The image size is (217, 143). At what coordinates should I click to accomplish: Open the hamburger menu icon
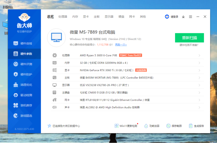pos(190,17)
